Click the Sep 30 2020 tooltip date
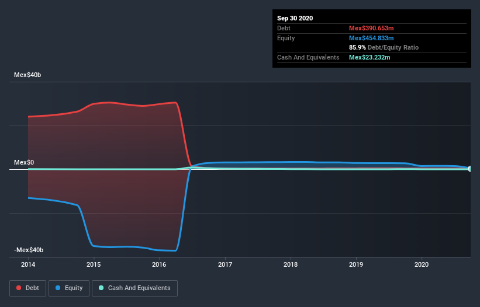 point(295,18)
